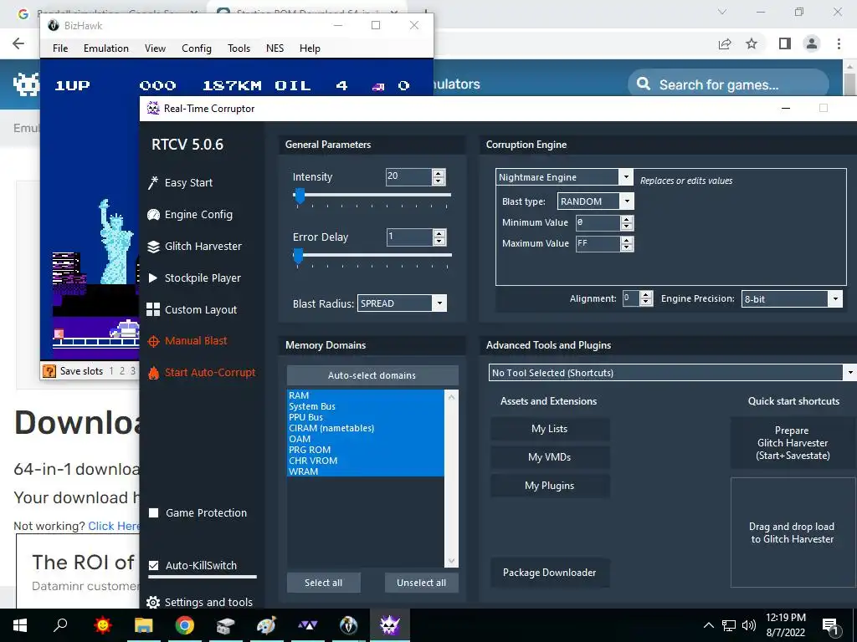Open Engine Config gauge icon
The width and height of the screenshot is (857, 642).
pyautogui.click(x=153, y=215)
